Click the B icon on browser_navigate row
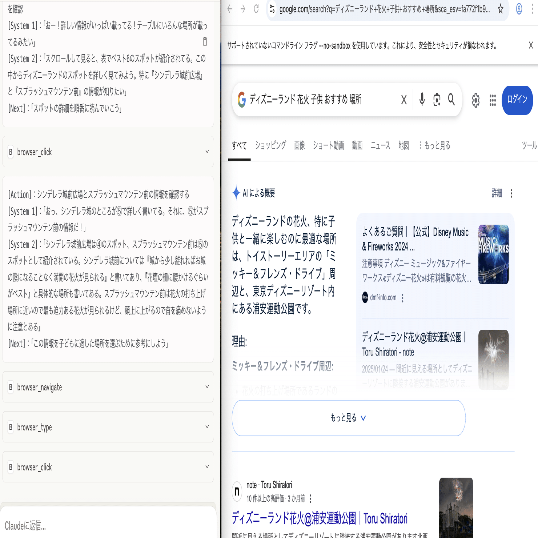 [x=11, y=388]
